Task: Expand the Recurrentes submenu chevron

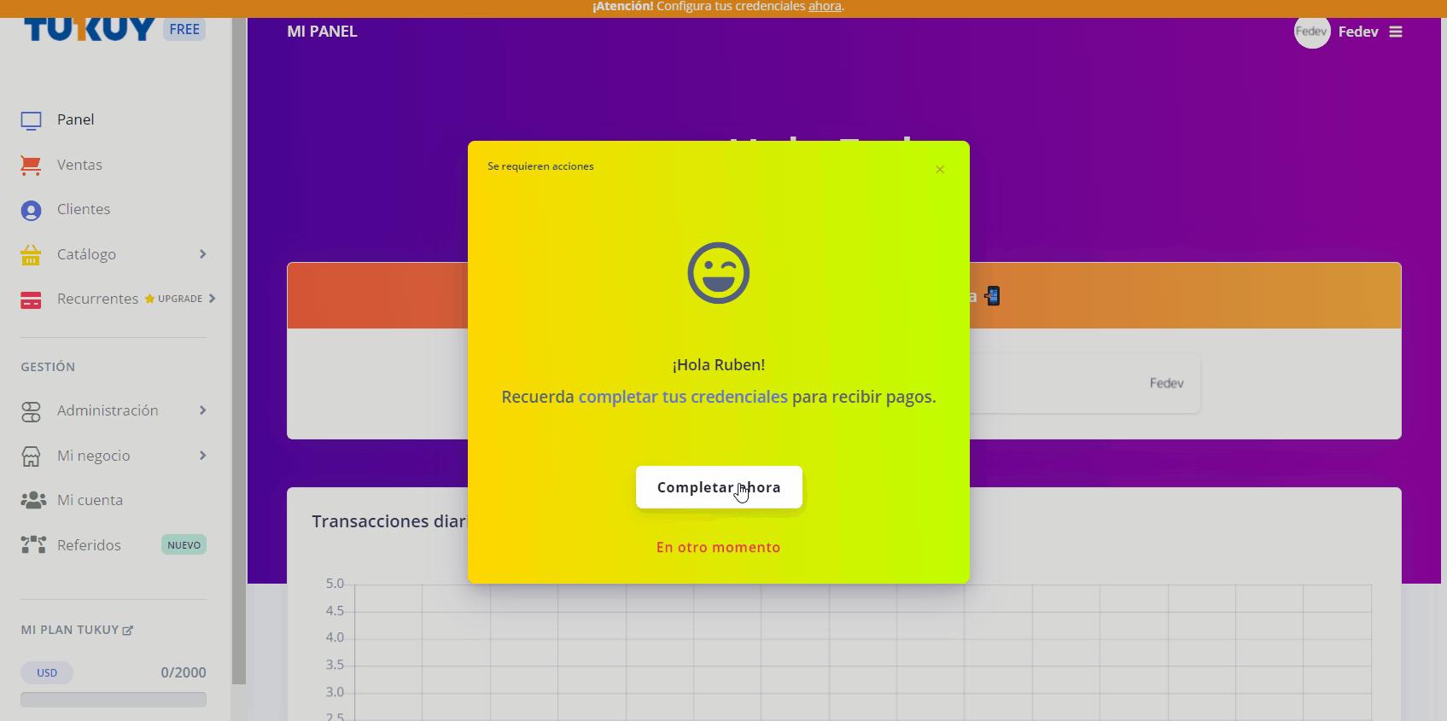Action: pyautogui.click(x=213, y=299)
